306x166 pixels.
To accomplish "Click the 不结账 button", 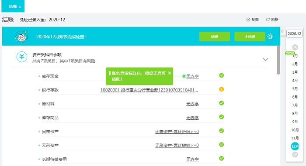I will [x=250, y=37].
